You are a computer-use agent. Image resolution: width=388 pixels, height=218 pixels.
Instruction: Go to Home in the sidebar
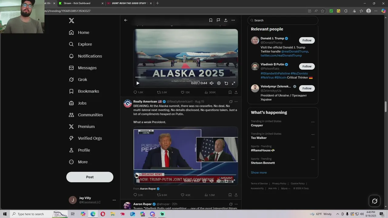(79, 32)
